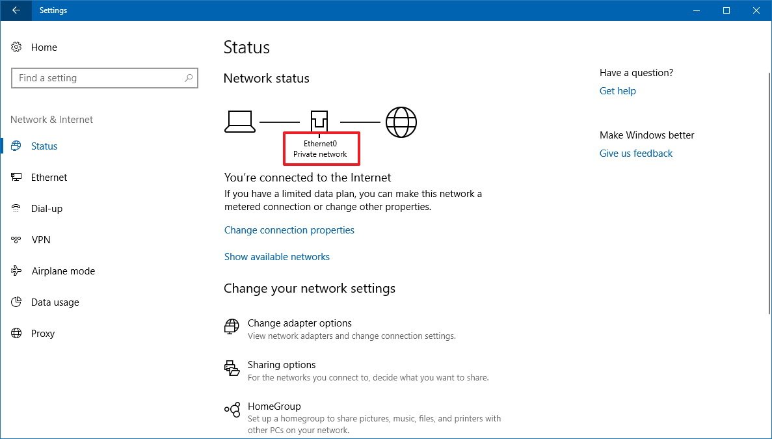
Task: Open the Get help link
Action: coord(618,91)
